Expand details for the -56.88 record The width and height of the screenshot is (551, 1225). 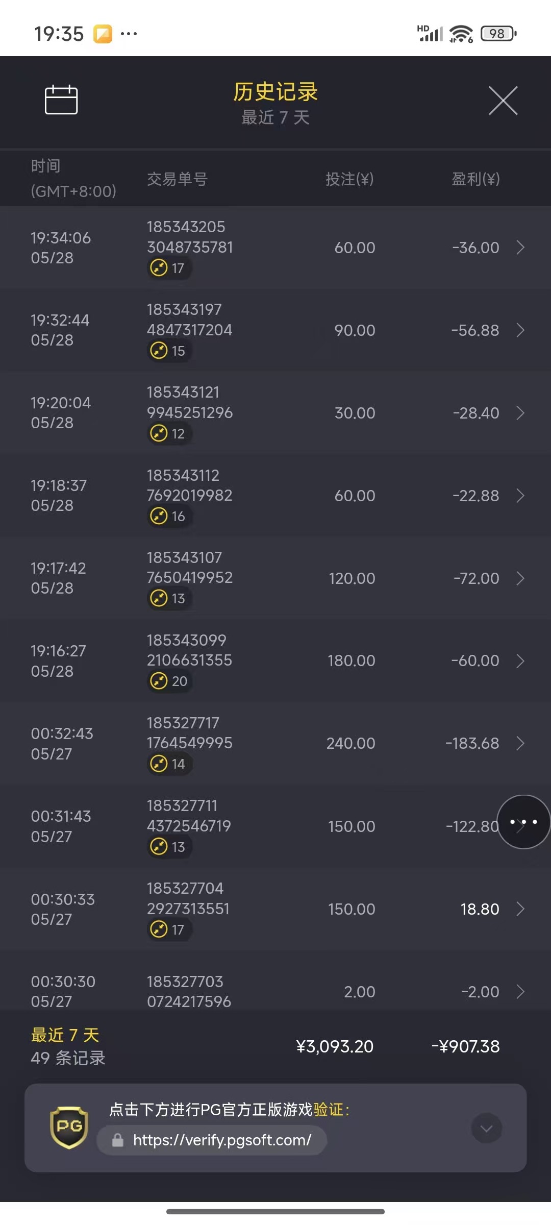pos(520,330)
